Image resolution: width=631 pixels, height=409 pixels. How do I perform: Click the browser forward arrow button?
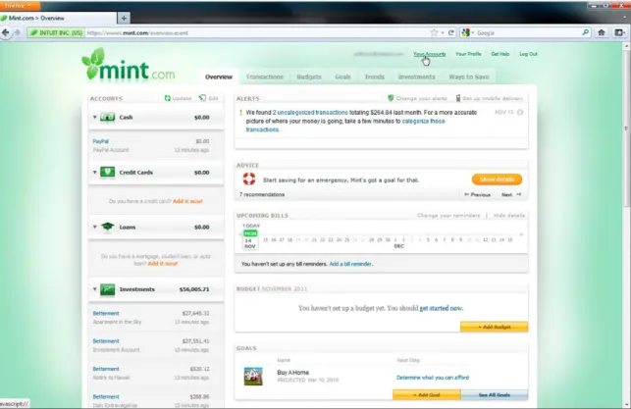(18, 32)
